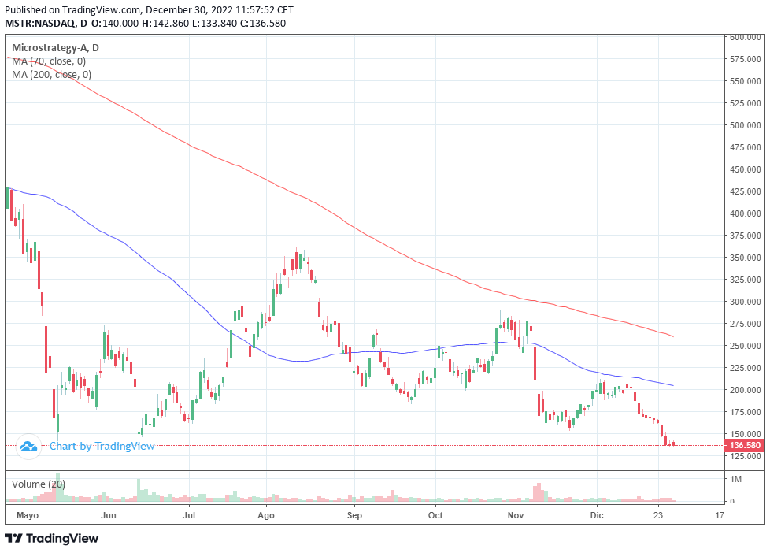Click the 'MA (70, close, 0)' indicator label
This screenshot has width=770, height=553.
49,61
